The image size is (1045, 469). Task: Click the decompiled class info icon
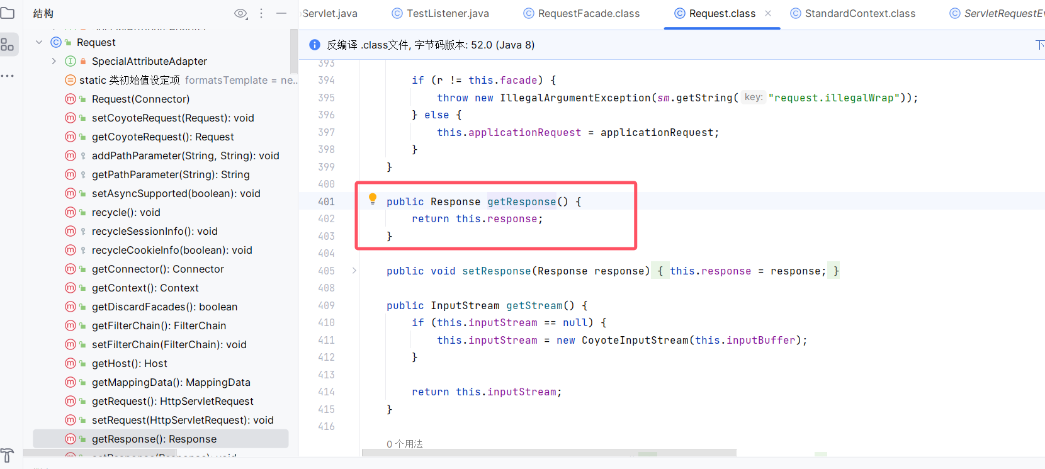[x=314, y=45]
